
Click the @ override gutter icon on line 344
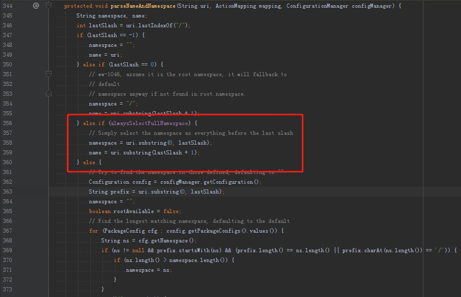[36, 6]
